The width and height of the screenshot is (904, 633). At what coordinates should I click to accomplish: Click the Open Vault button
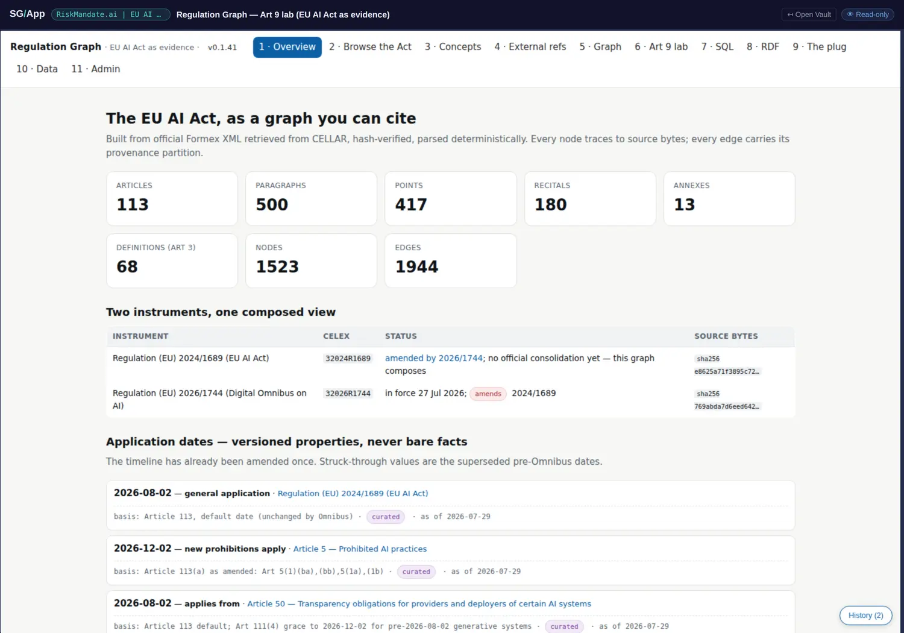click(809, 14)
